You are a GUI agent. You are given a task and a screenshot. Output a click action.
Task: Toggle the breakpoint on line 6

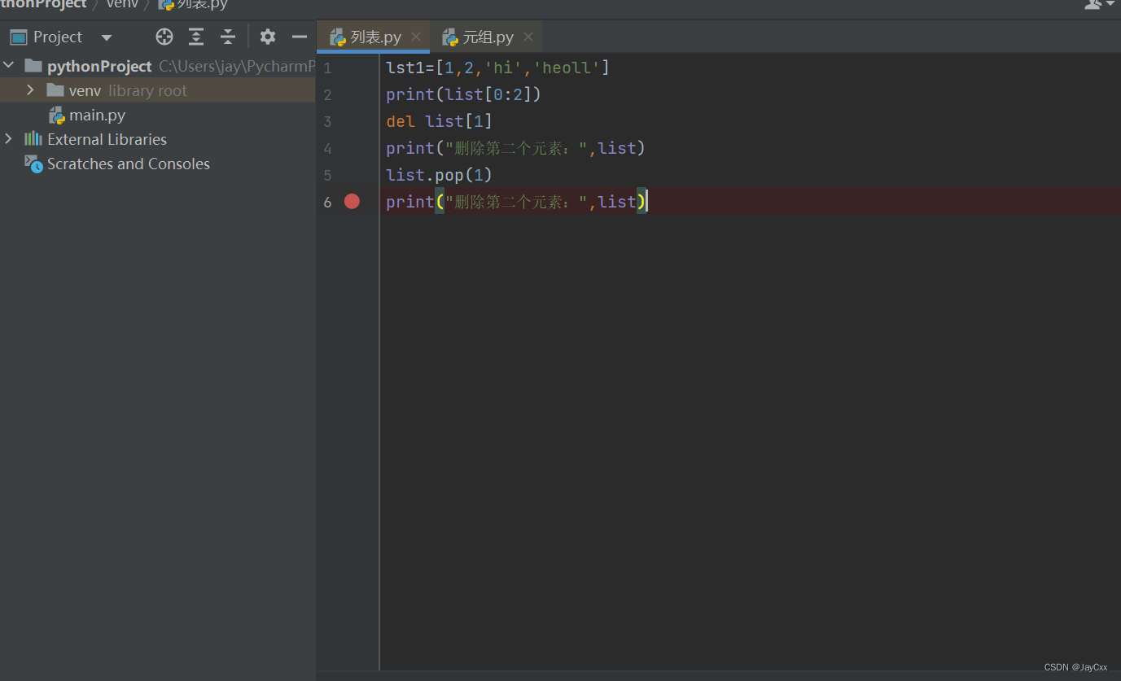352,201
